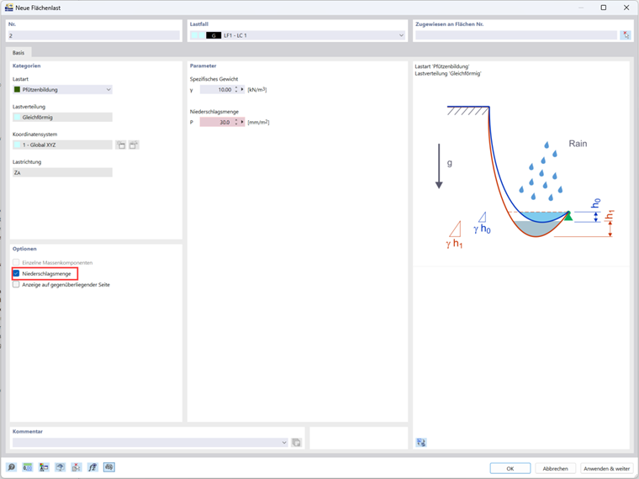This screenshot has height=479, width=639.
Task: Toggle the highlighted script icon in bottom toolbar
Action: pyautogui.click(x=109, y=467)
